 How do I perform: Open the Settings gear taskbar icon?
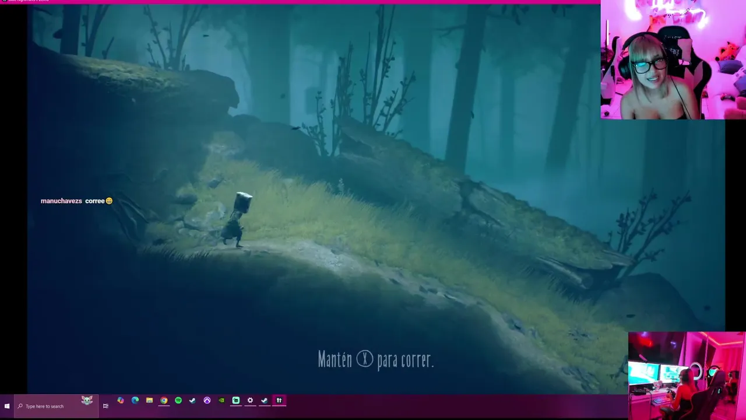click(x=250, y=400)
